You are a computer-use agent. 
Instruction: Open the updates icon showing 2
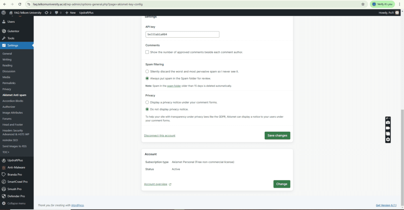tap(48, 13)
